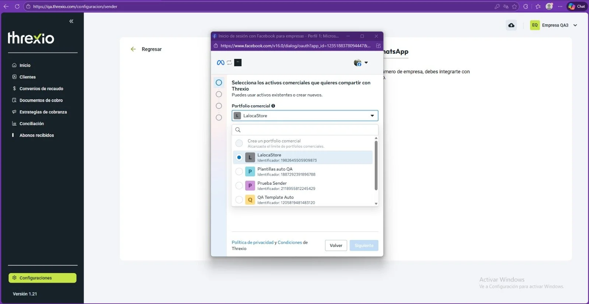Click the QA Template Auto yellow Q avatar
The image size is (589, 304).
[250, 200]
